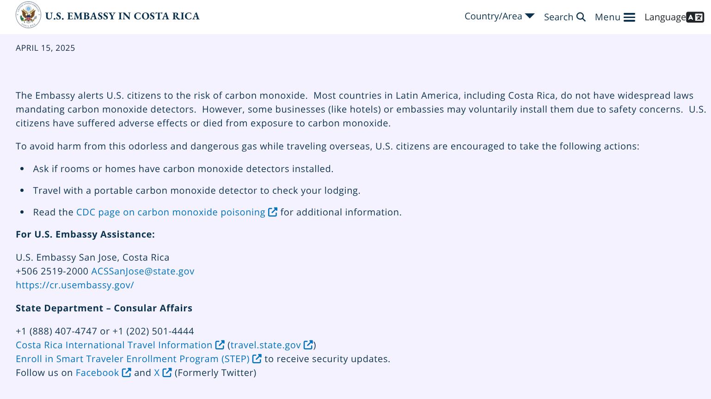Image resolution: width=711 pixels, height=399 pixels.
Task: Click external-link icon beside Costa Rica Travel Information
Action: (x=220, y=345)
